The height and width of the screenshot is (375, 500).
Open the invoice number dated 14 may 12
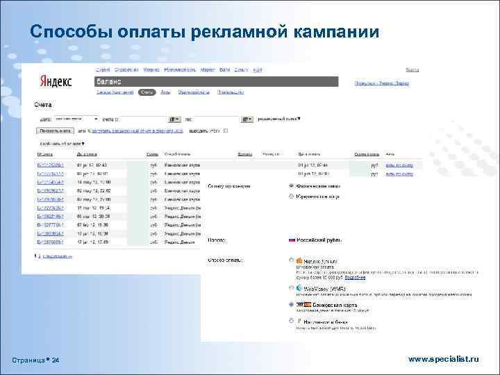coord(51,182)
